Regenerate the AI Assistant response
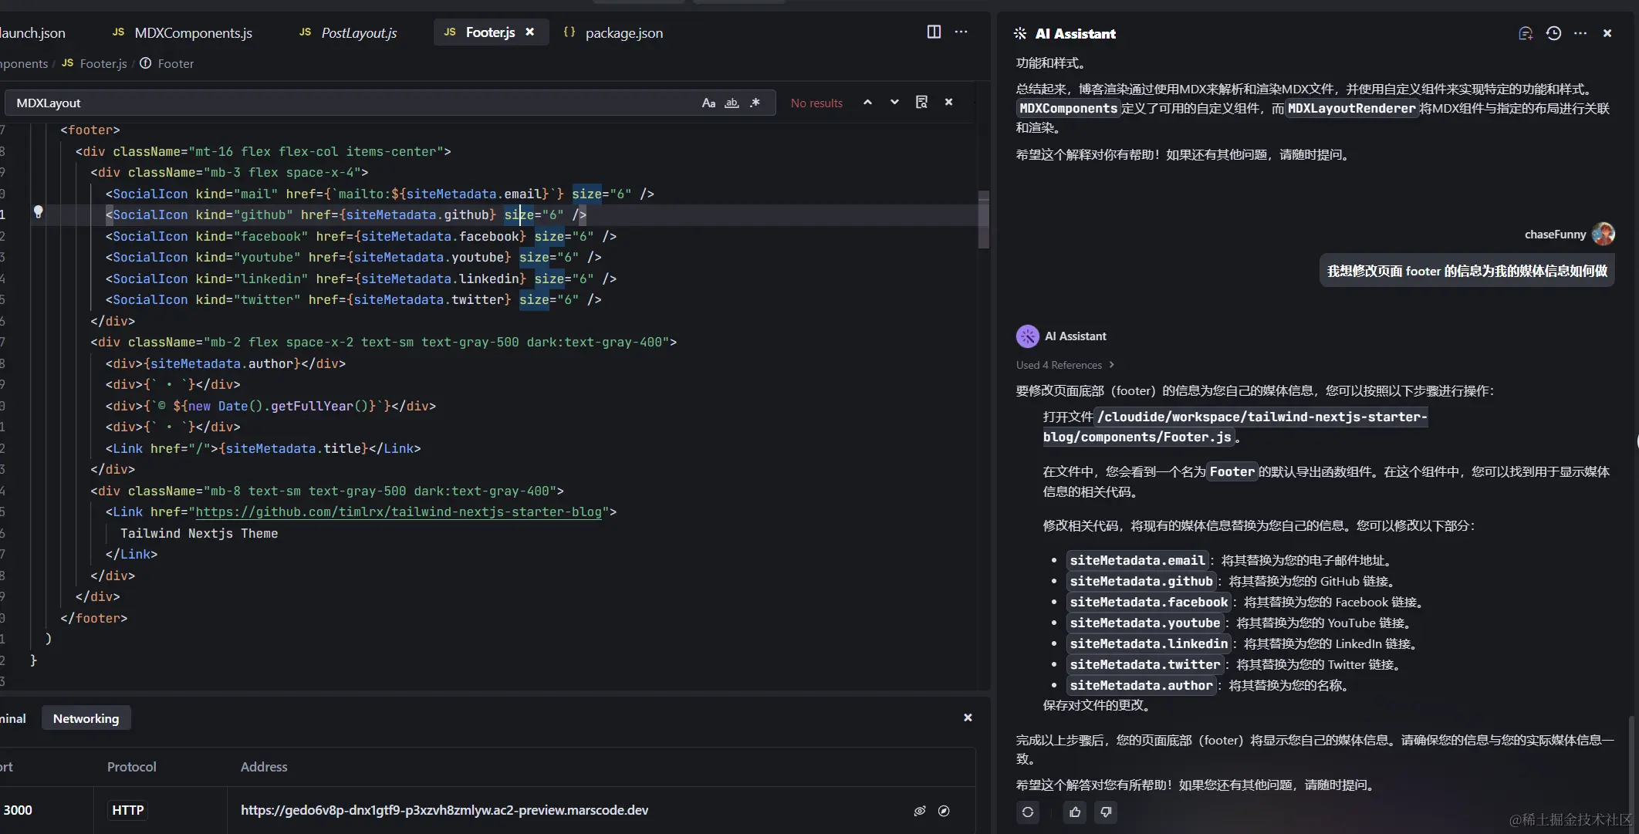 pyautogui.click(x=1028, y=812)
